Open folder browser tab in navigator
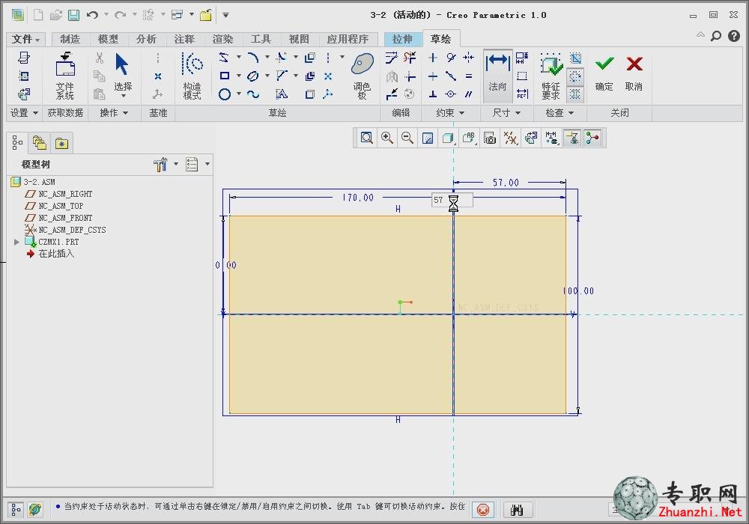 tap(39, 142)
